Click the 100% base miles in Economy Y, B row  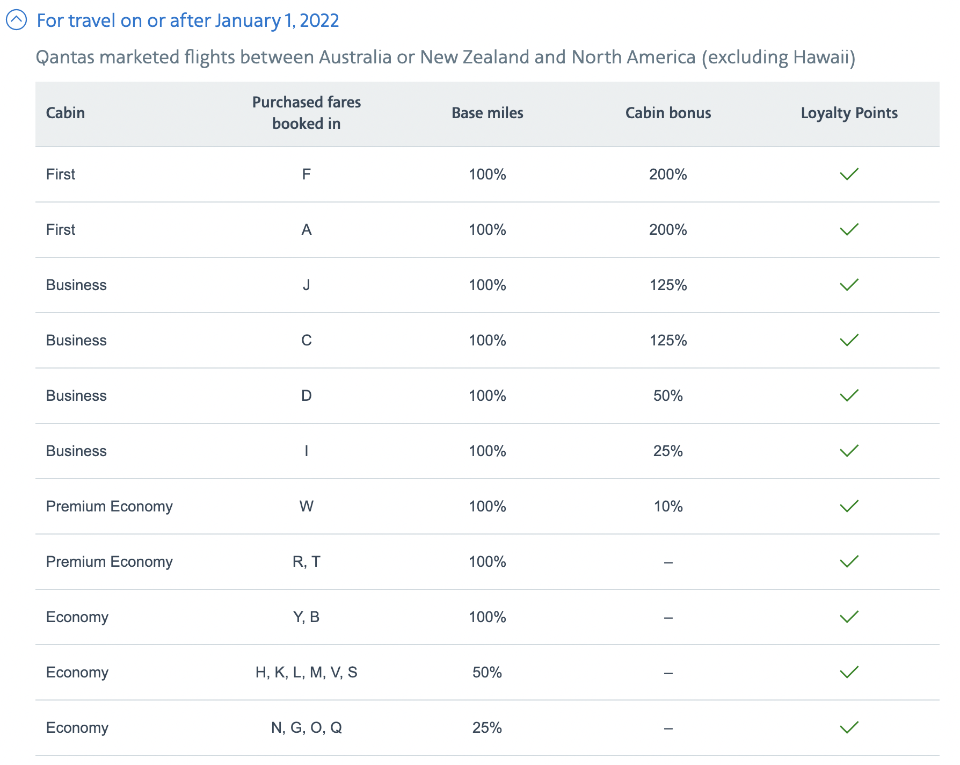click(x=487, y=617)
